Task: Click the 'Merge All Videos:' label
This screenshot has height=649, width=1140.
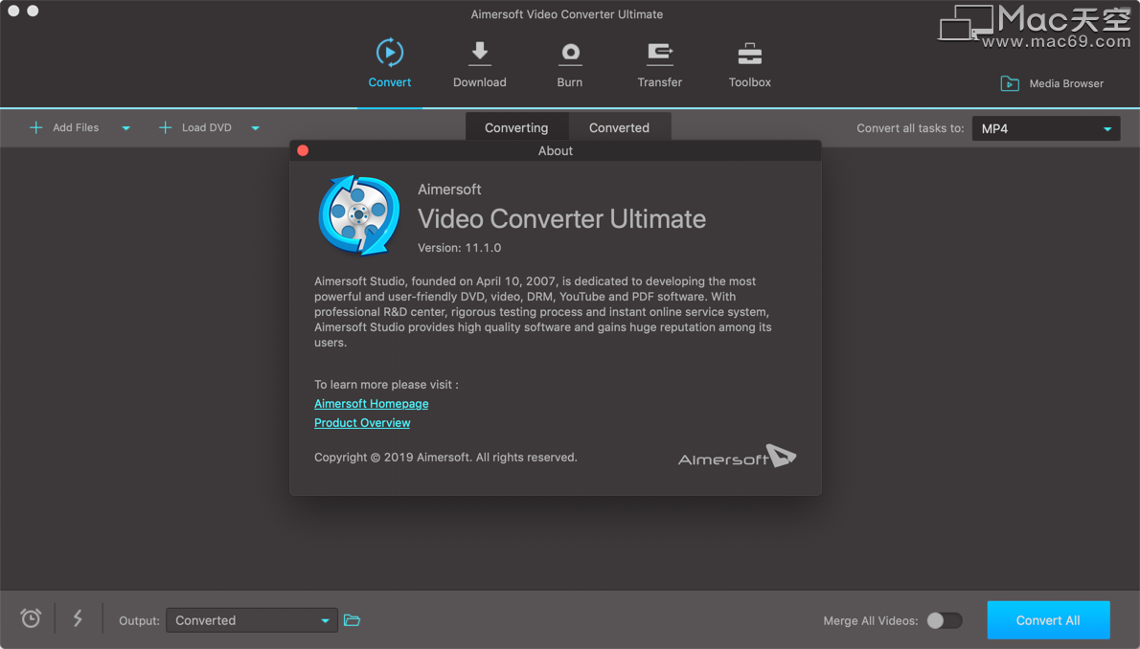Action: pyautogui.click(x=870, y=620)
